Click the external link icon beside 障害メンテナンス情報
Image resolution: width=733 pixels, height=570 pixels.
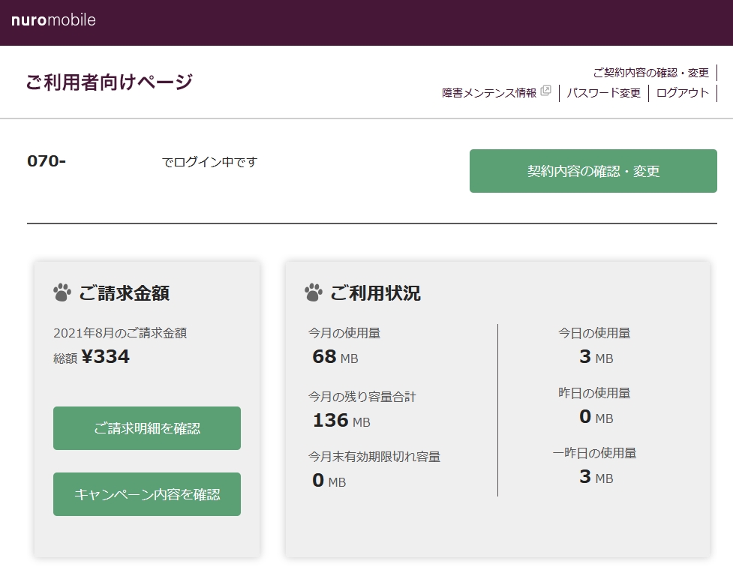(x=545, y=91)
